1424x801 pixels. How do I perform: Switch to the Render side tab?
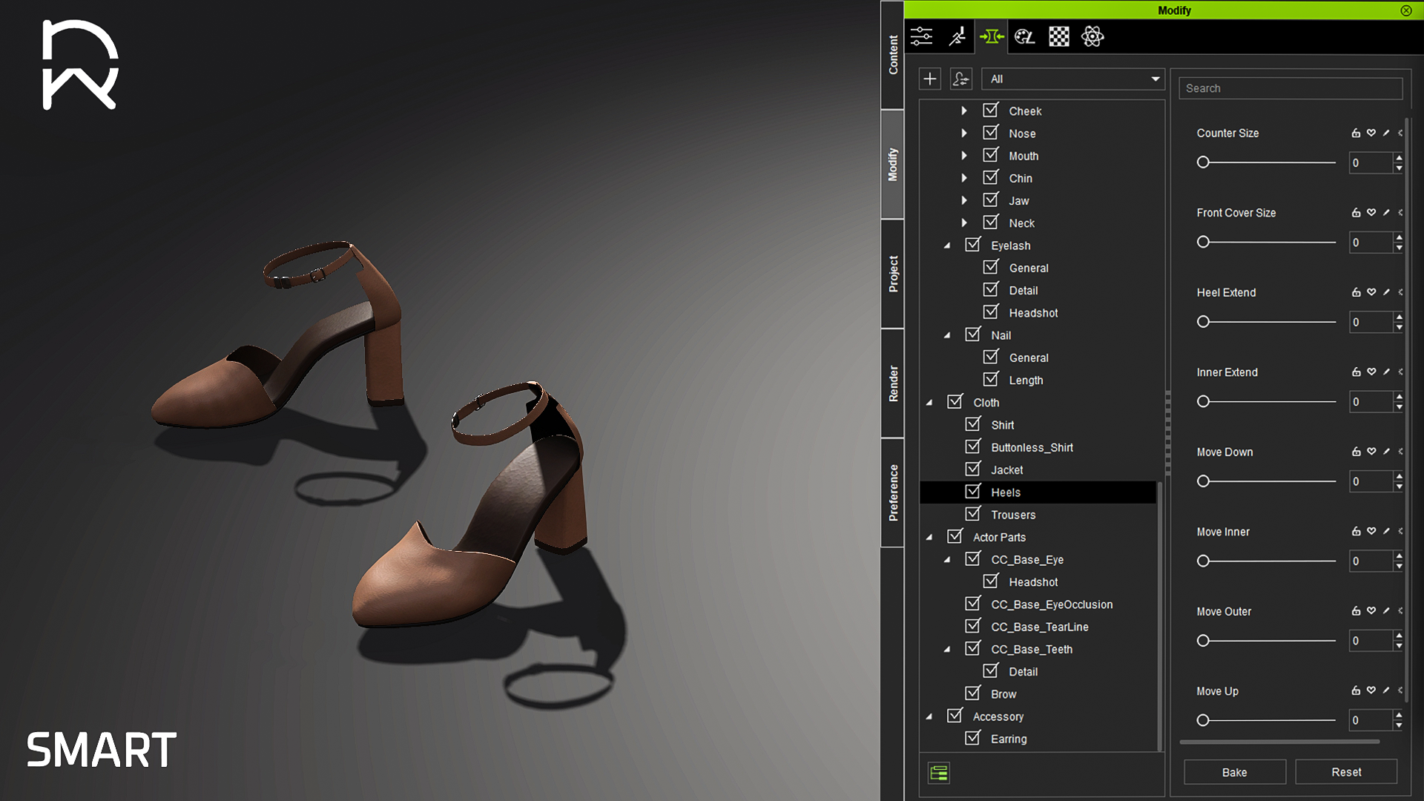[x=893, y=383]
